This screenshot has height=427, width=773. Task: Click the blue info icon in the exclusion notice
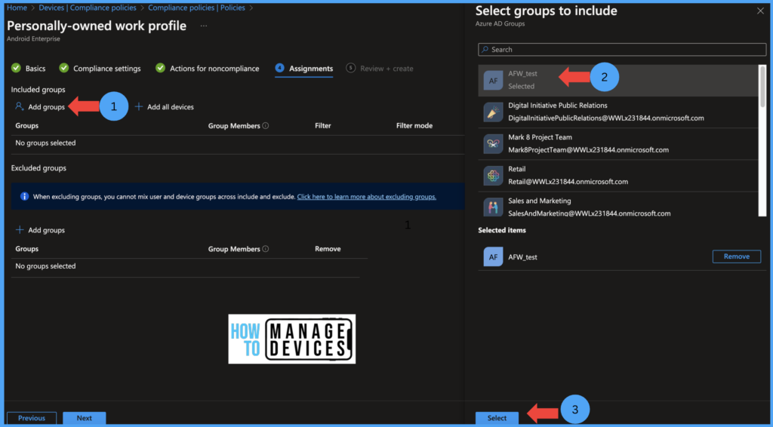[24, 196]
